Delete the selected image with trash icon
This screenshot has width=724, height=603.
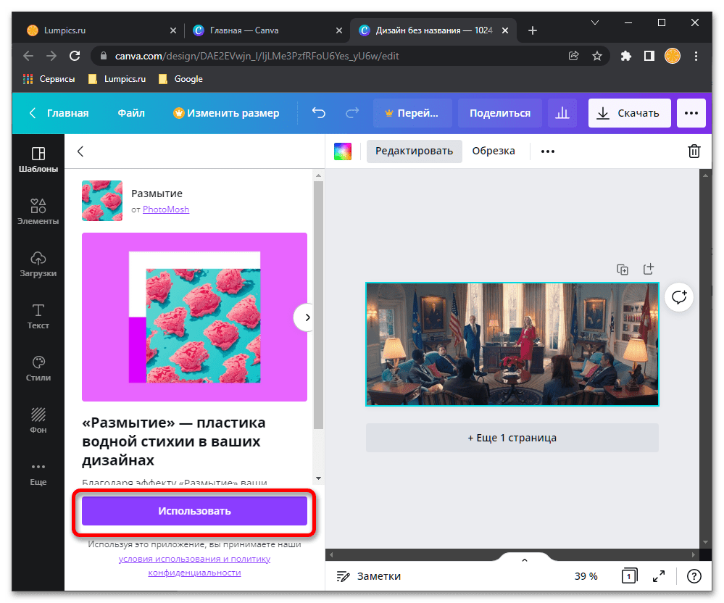pos(694,151)
